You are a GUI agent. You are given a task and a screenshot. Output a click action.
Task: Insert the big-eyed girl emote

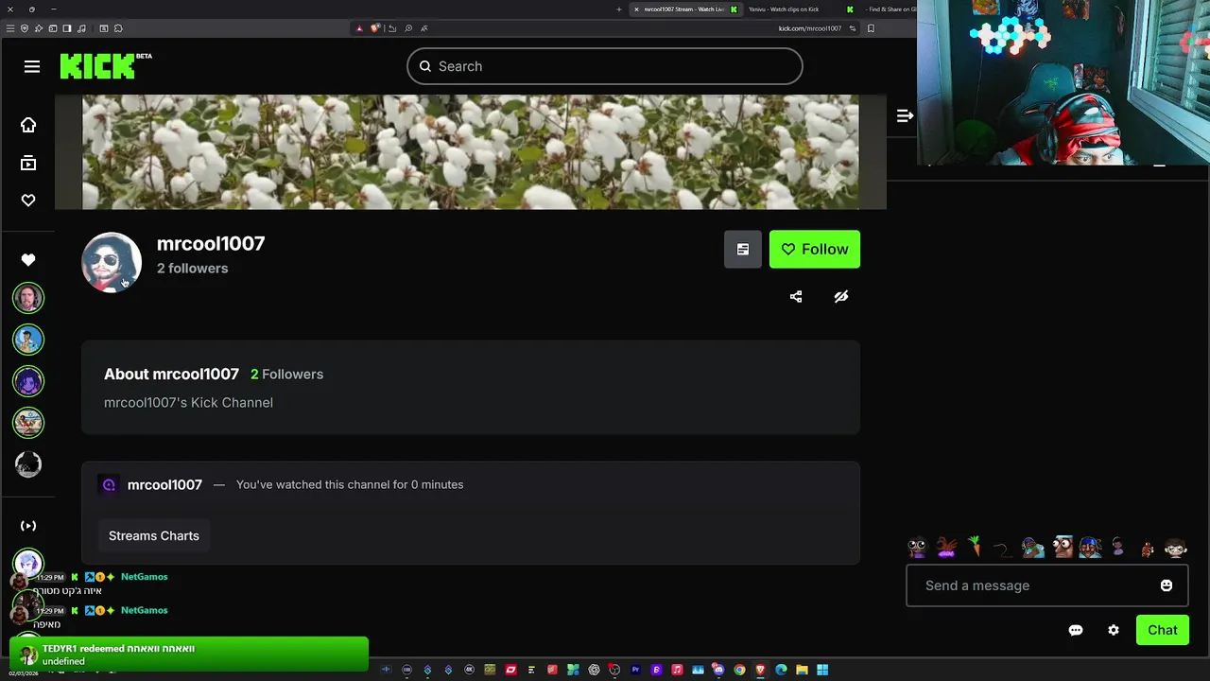coord(917,548)
